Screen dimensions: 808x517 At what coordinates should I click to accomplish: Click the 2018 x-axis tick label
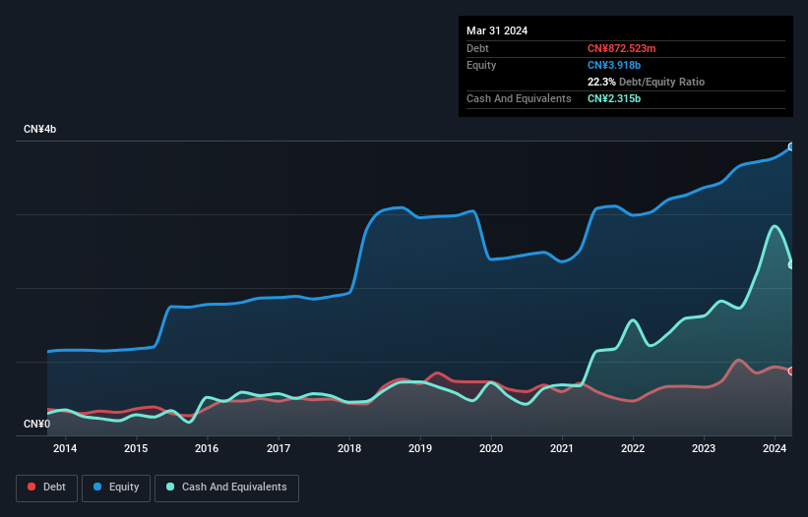click(349, 448)
